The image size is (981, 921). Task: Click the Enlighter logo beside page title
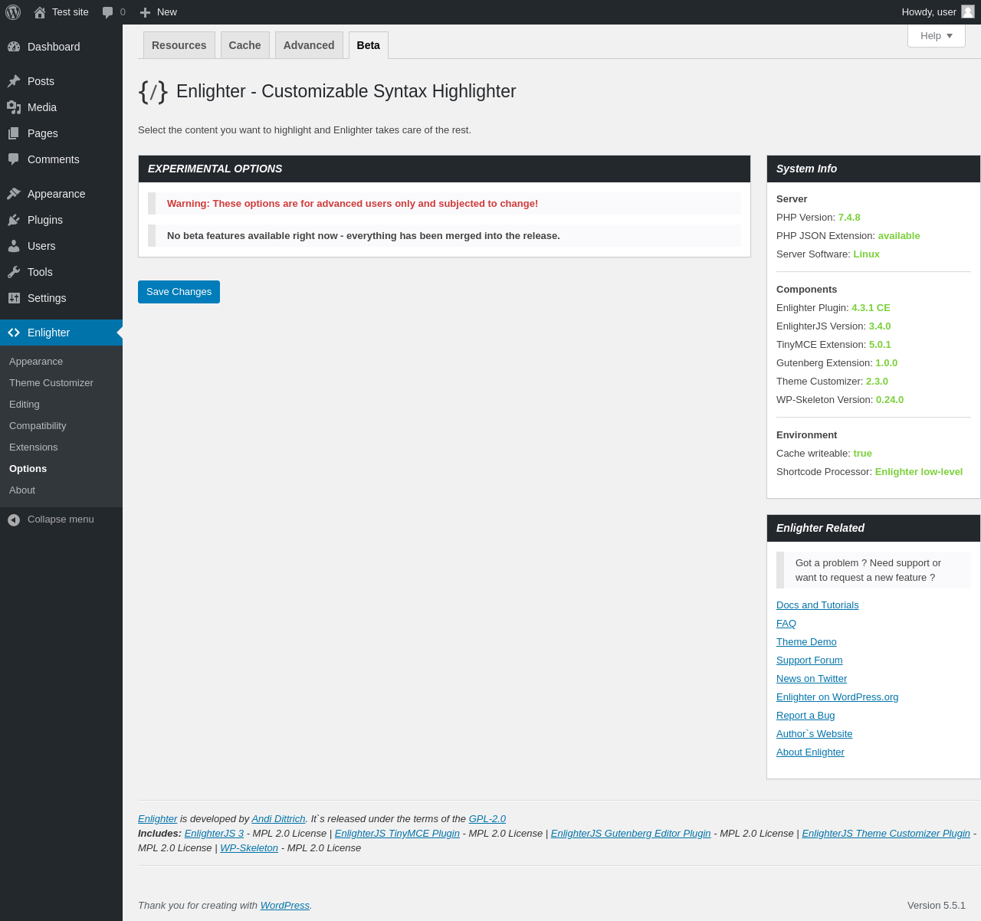tap(153, 92)
